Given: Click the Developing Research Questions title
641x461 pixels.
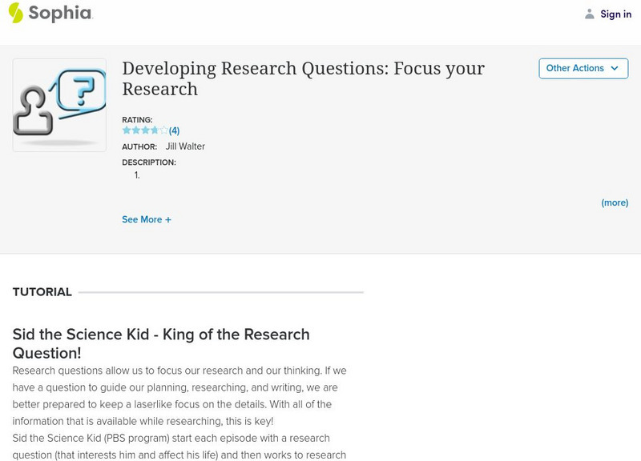Looking at the screenshot, I should [x=303, y=78].
